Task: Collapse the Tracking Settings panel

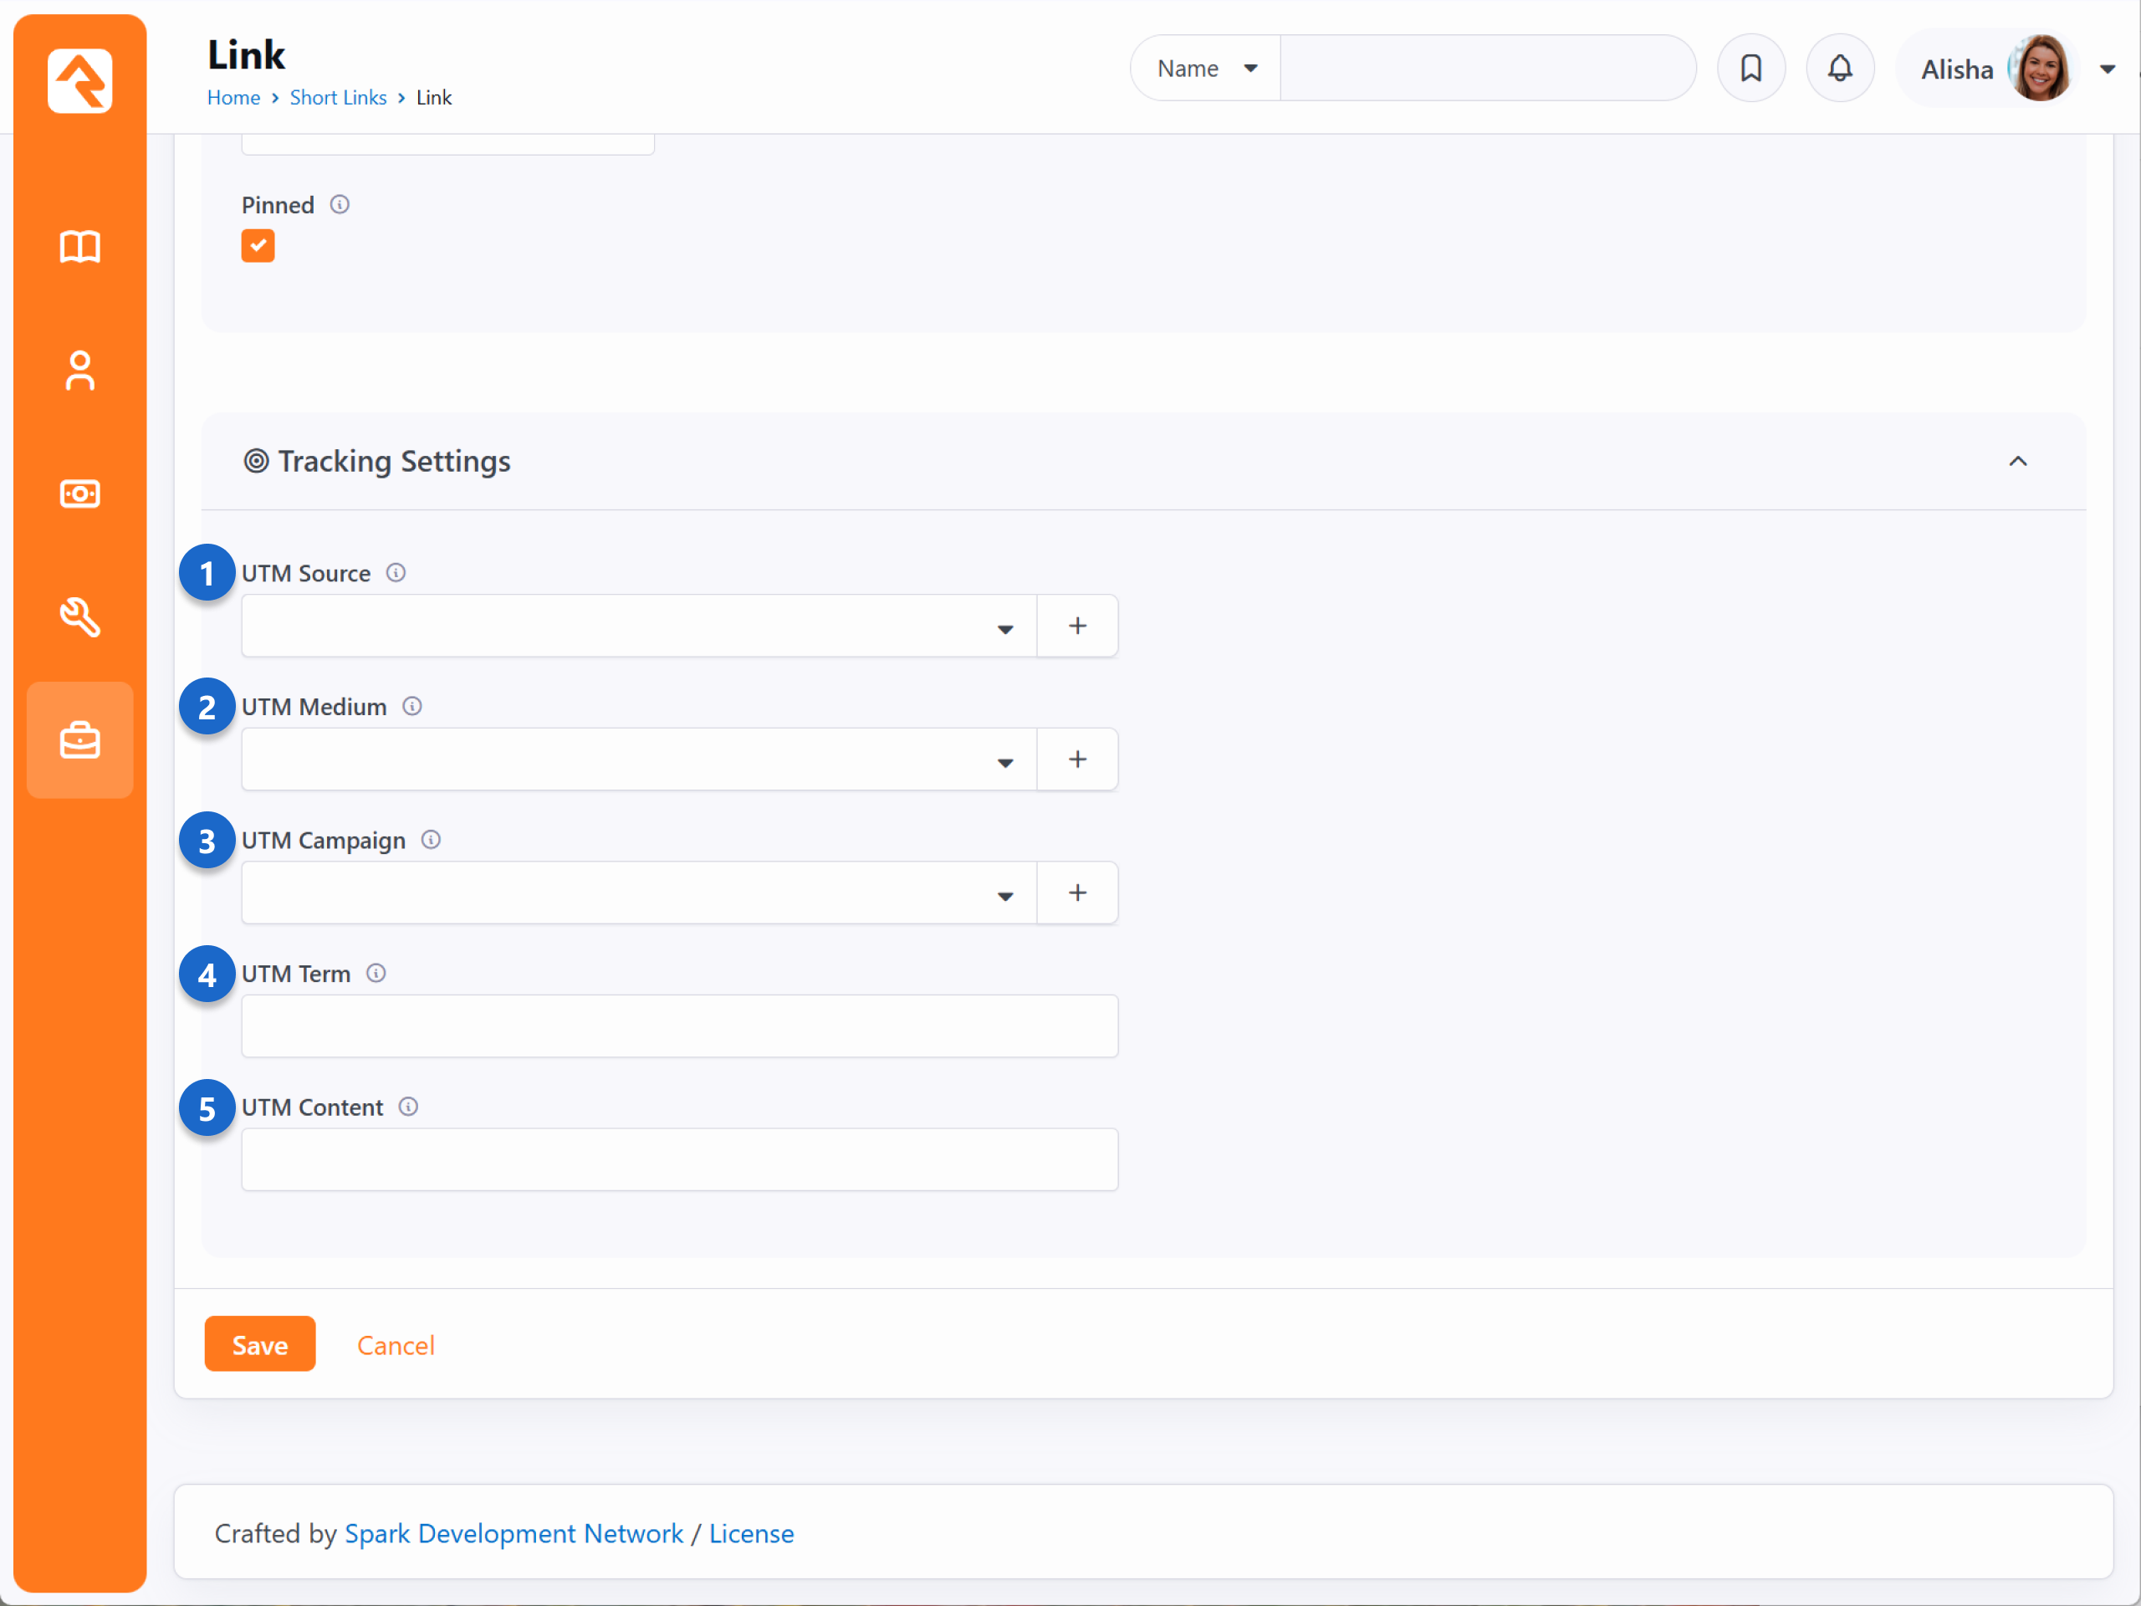Action: pos(2017,462)
